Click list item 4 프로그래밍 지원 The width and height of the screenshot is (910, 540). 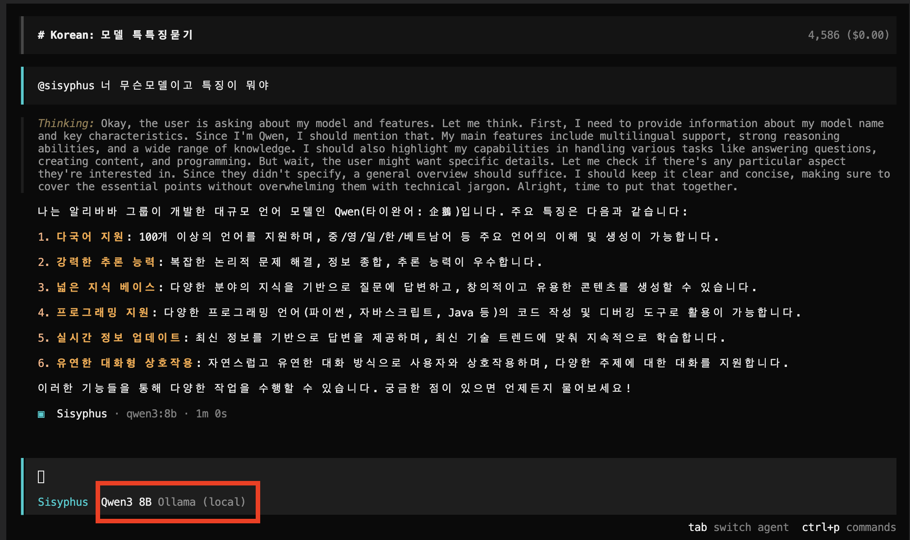click(102, 313)
